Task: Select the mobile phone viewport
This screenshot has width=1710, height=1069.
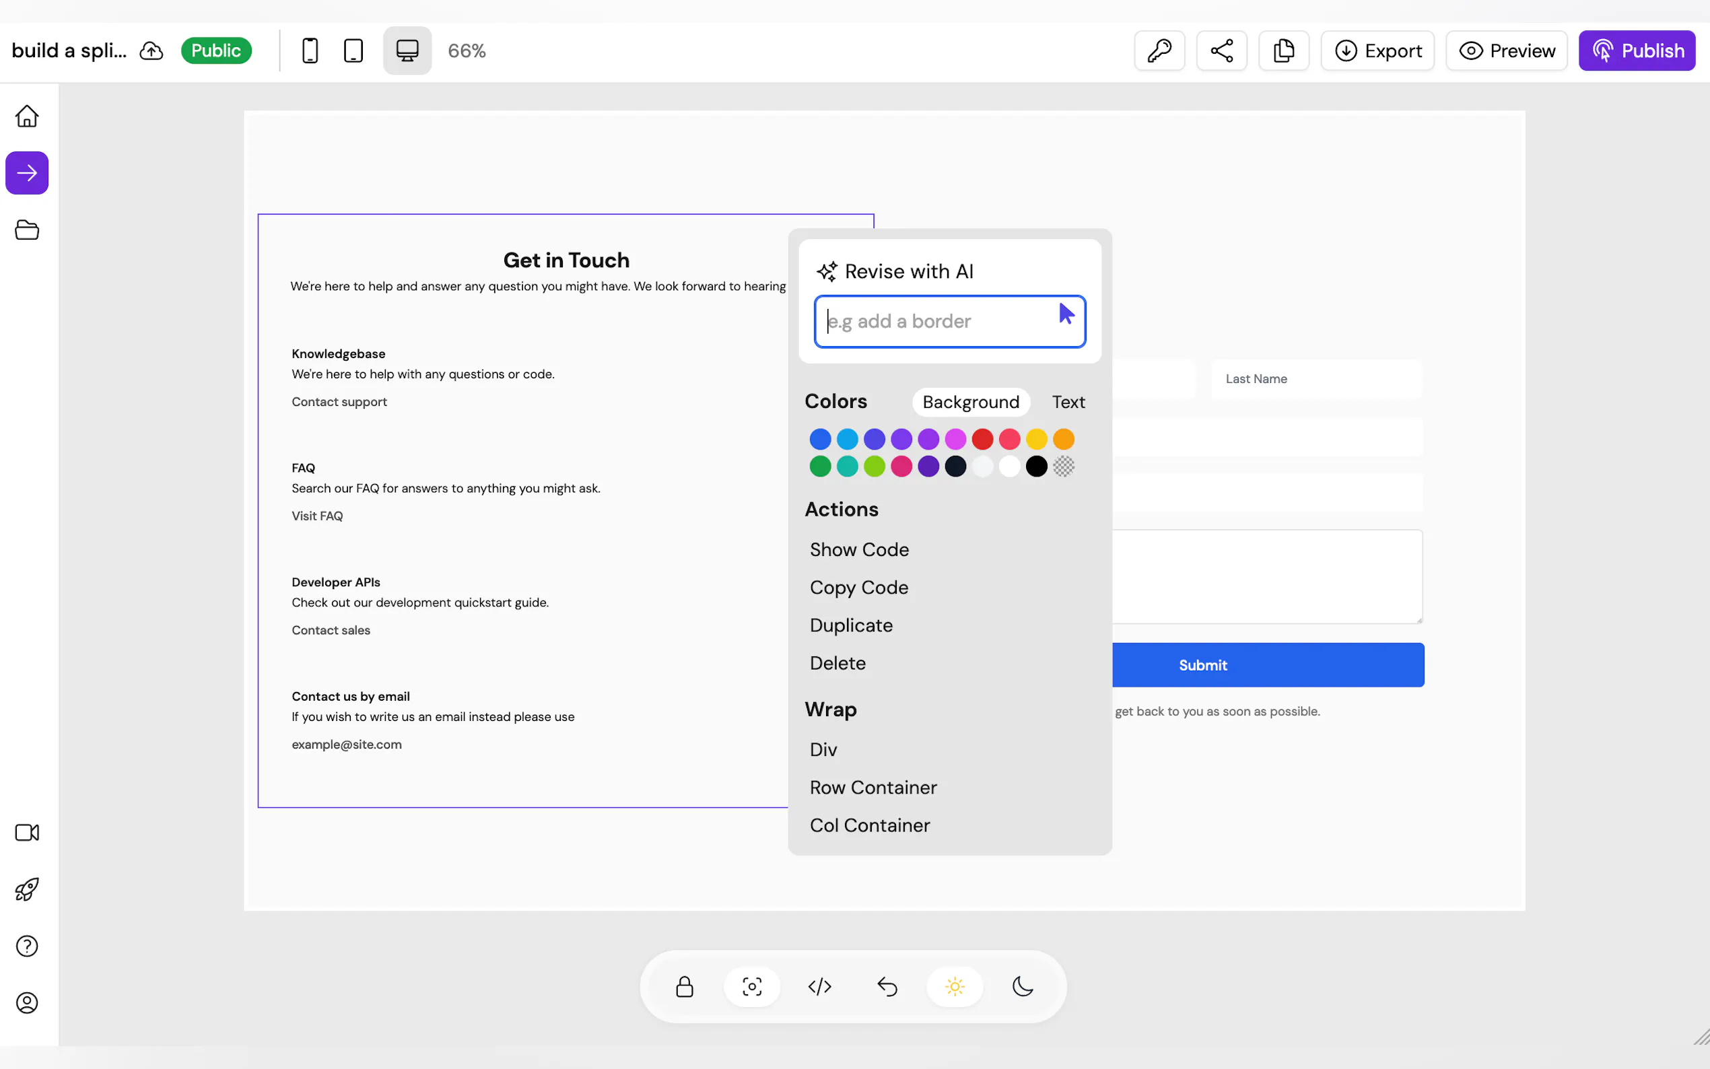Action: pyautogui.click(x=310, y=51)
